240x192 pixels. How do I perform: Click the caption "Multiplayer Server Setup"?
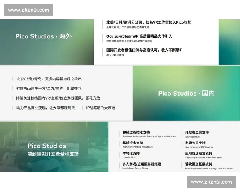136,168
